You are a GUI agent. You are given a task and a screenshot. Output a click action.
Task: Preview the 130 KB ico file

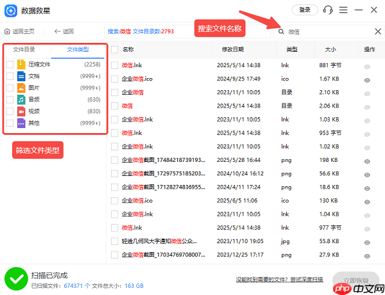pyautogui.click(x=367, y=202)
